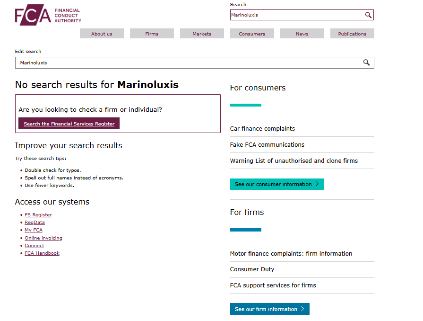Open the FS Register link

38,215
